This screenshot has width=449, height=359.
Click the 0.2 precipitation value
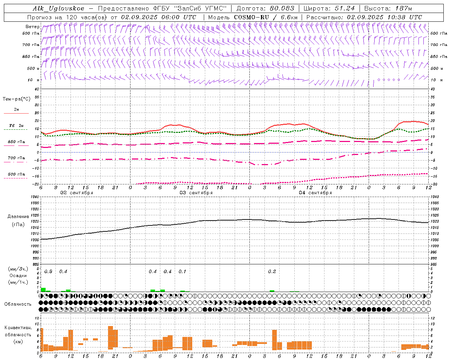click(x=272, y=272)
